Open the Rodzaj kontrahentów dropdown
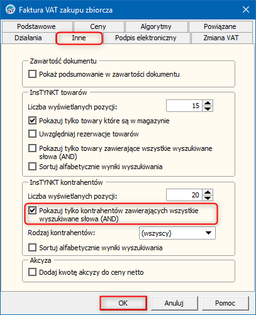256x315 pixels. coord(177,233)
